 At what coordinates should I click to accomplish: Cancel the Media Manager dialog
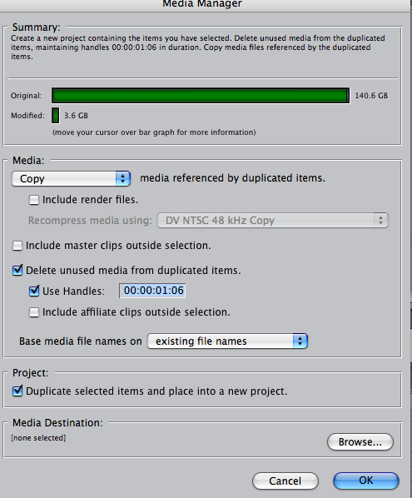[x=285, y=481]
